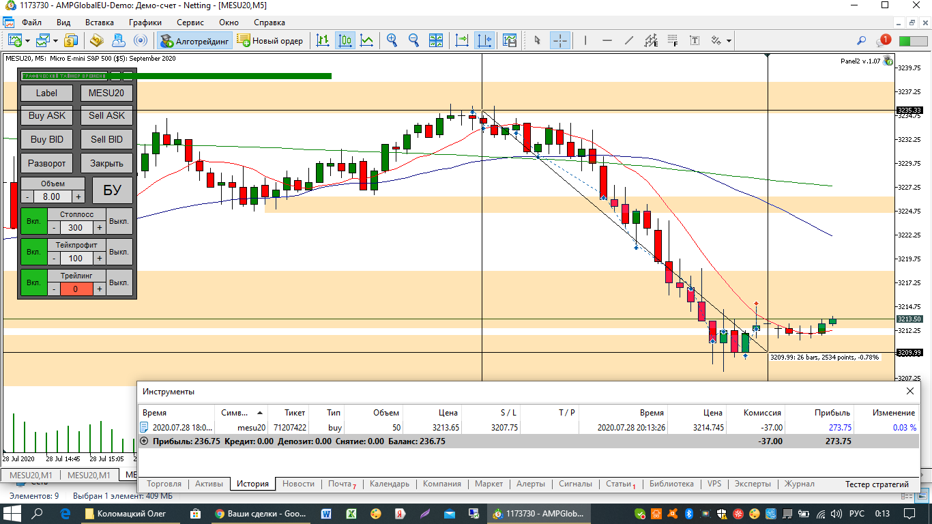The image size is (932, 524).
Task: Turn off Тейкпрофит with Выкл.
Action: click(x=119, y=252)
